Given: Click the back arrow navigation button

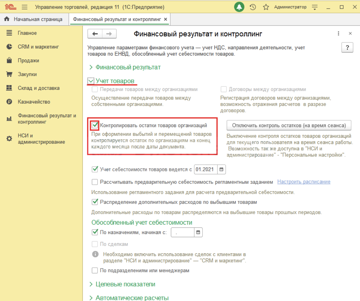Looking at the screenshot, I should 95,34.
